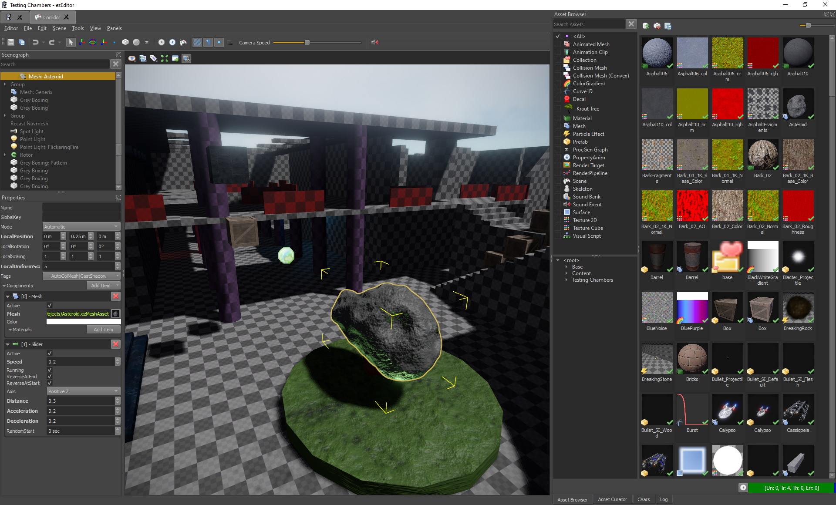Click Add Item button next to Materials
The image size is (836, 505).
click(x=103, y=330)
